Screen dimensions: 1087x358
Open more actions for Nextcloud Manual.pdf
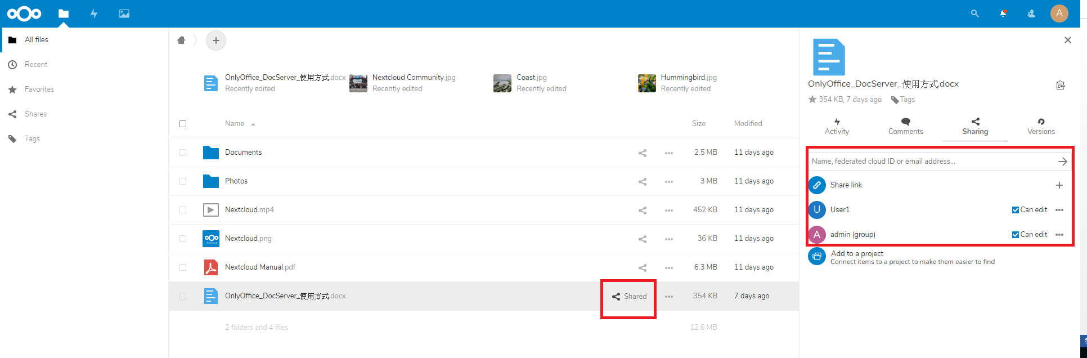click(669, 267)
